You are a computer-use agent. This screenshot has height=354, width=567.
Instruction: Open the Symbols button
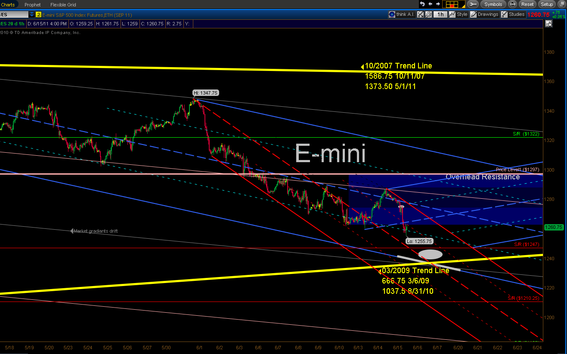pyautogui.click(x=493, y=4)
